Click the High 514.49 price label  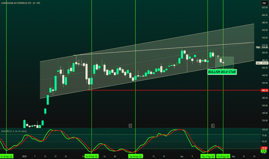point(262,47)
